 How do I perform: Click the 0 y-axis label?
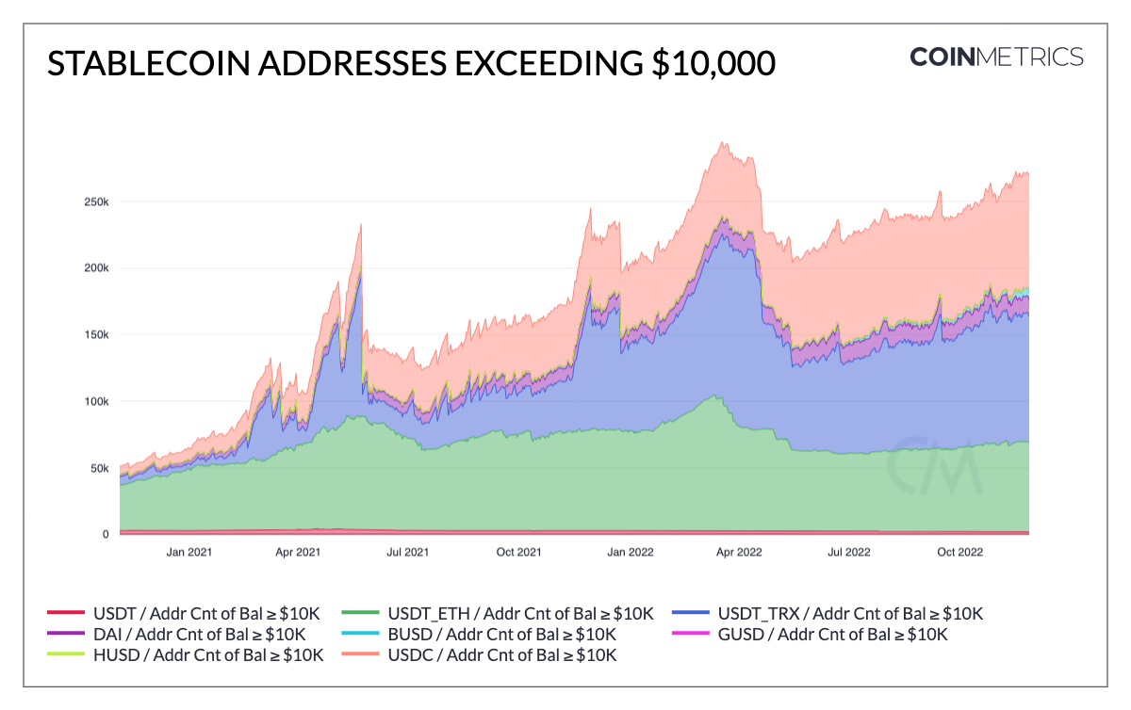coord(106,534)
